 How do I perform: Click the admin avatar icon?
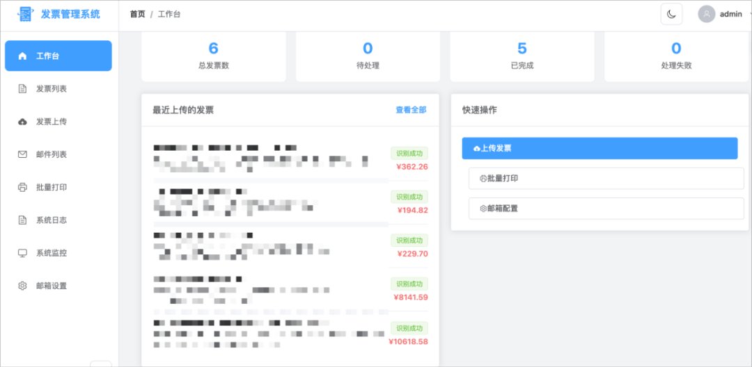(x=707, y=14)
